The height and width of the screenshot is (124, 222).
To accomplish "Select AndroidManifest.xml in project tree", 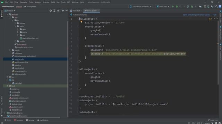I will click(29, 38).
